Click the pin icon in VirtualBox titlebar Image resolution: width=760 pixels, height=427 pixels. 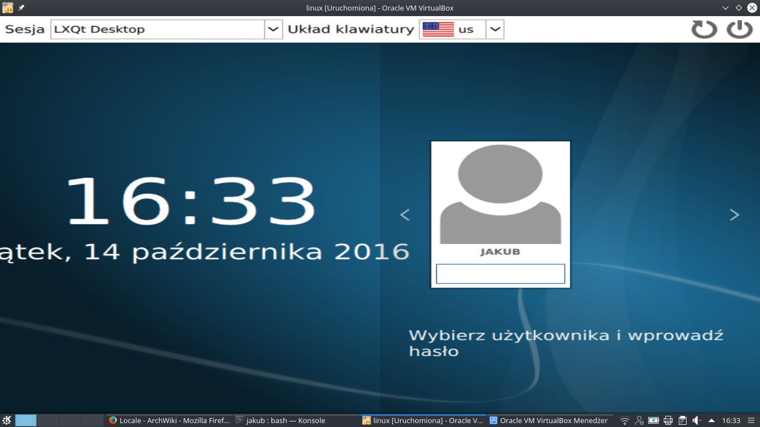click(21, 8)
